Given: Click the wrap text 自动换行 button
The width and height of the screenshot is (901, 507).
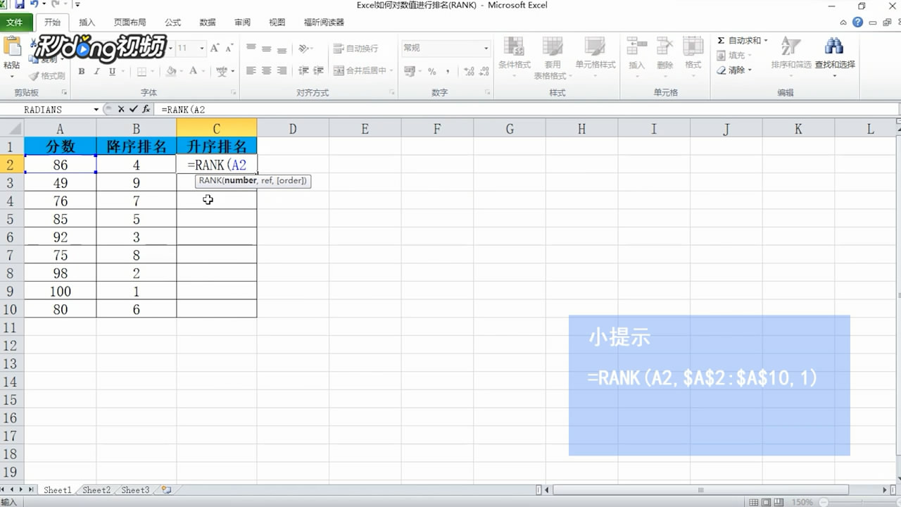Looking at the screenshot, I should 355,49.
